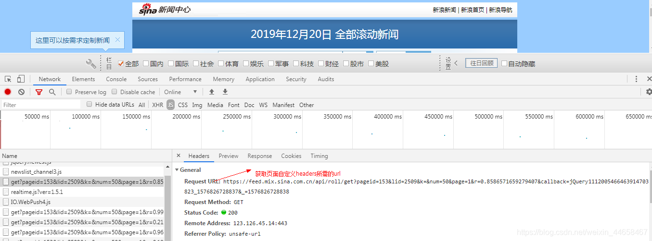The image size is (652, 241).
Task: Check the 财经 category checkbox
Action: (x=321, y=63)
